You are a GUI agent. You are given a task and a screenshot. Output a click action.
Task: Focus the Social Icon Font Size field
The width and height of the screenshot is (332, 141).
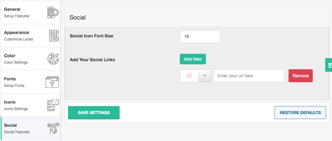(x=200, y=36)
